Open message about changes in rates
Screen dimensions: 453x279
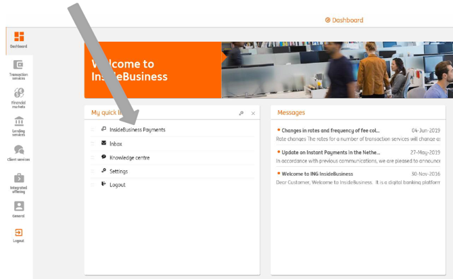click(x=331, y=130)
